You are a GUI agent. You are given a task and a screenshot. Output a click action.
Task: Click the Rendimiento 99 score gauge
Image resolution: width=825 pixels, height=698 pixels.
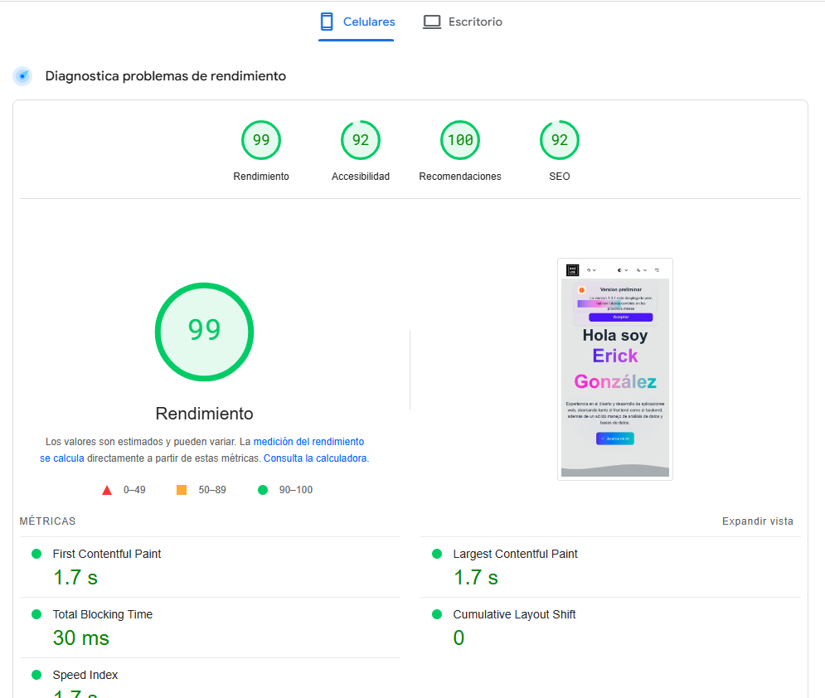[260, 139]
